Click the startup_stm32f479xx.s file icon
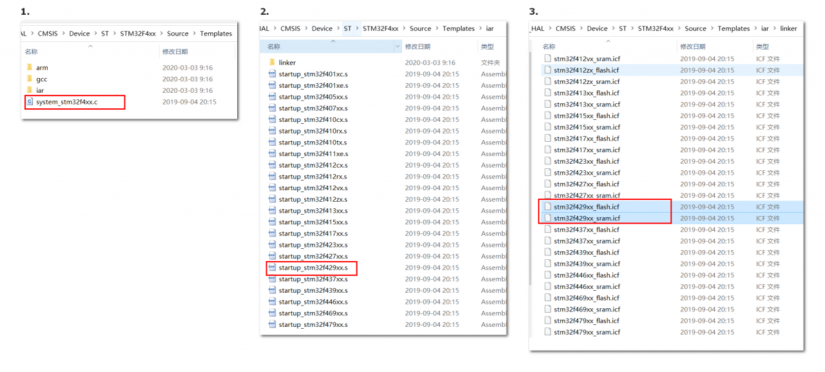Viewport: 825px width, 372px height. 272,324
